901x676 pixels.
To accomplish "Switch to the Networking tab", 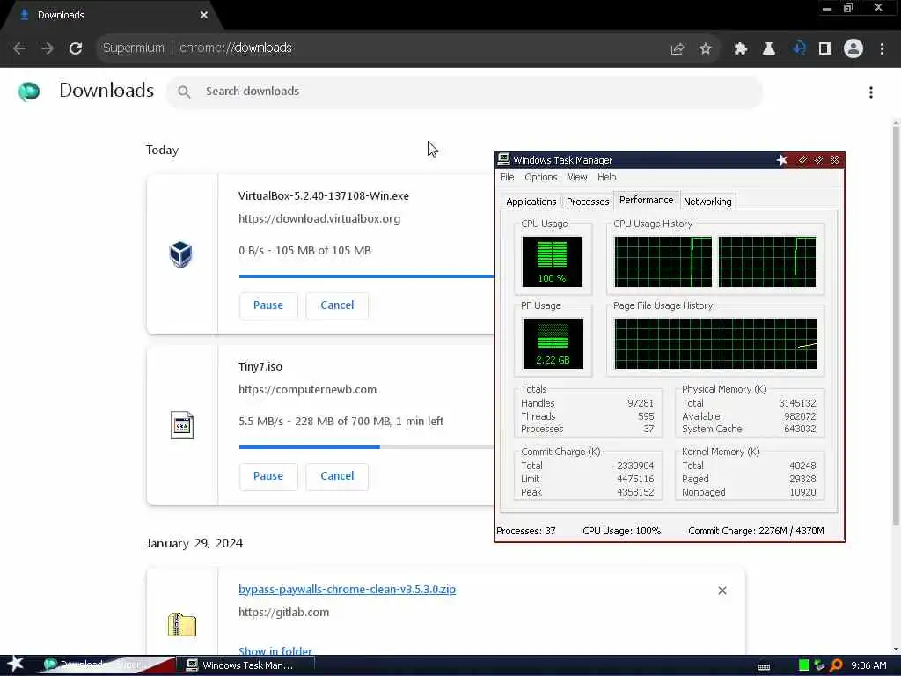I will click(x=707, y=202).
